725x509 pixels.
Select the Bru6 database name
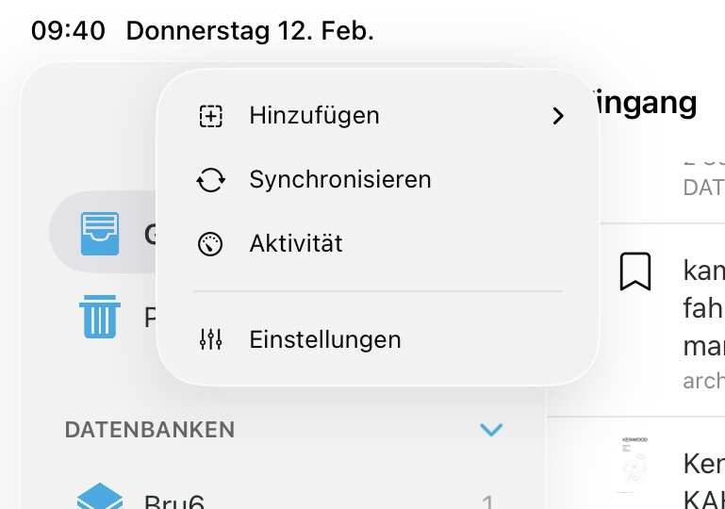(x=174, y=500)
